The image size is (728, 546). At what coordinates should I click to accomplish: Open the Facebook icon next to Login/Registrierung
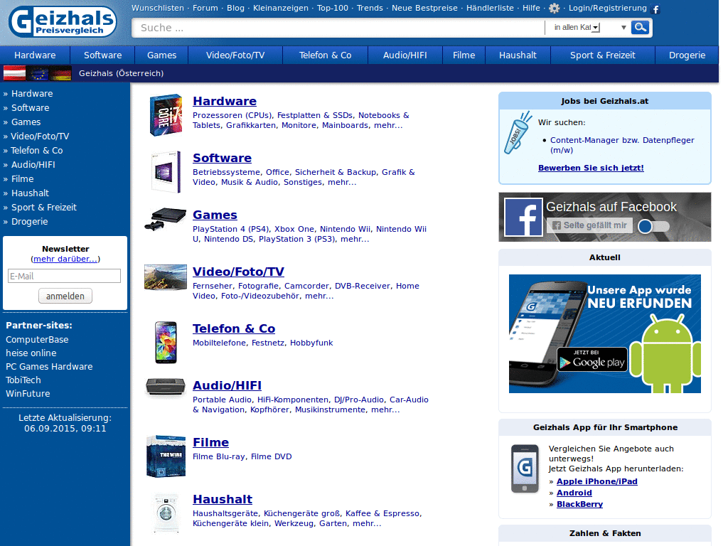point(655,9)
